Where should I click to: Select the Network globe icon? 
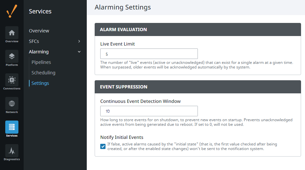point(12,104)
